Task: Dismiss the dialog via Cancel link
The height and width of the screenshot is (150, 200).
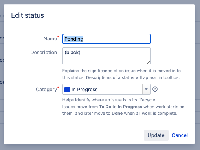Action: [x=180, y=135]
